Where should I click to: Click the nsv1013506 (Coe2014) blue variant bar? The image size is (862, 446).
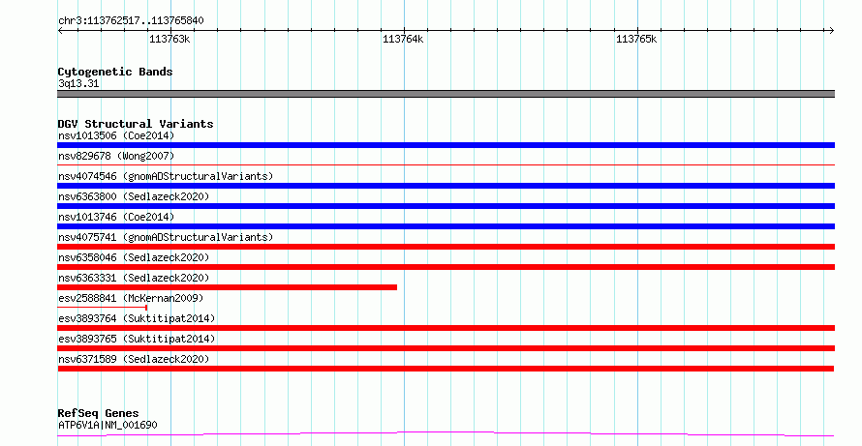click(x=446, y=145)
